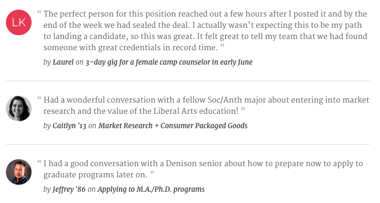Open Caitlyn's profile photo
Image resolution: width=380 pixels, height=203 pixels.
click(19, 108)
